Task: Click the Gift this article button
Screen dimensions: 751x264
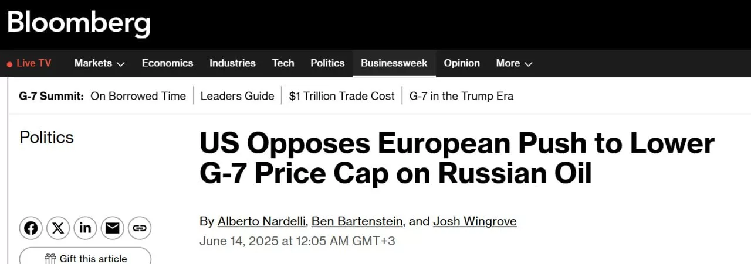Action: pos(86,258)
